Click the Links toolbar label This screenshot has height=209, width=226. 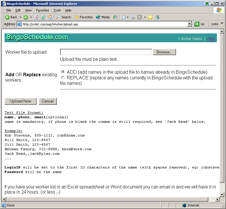(x=215, y=24)
